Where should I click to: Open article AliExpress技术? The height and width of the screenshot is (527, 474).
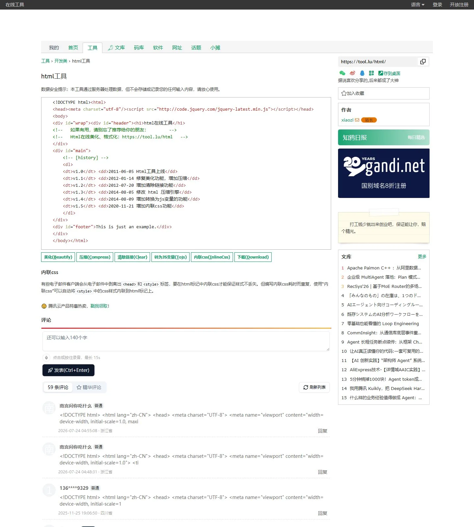tap(387, 370)
